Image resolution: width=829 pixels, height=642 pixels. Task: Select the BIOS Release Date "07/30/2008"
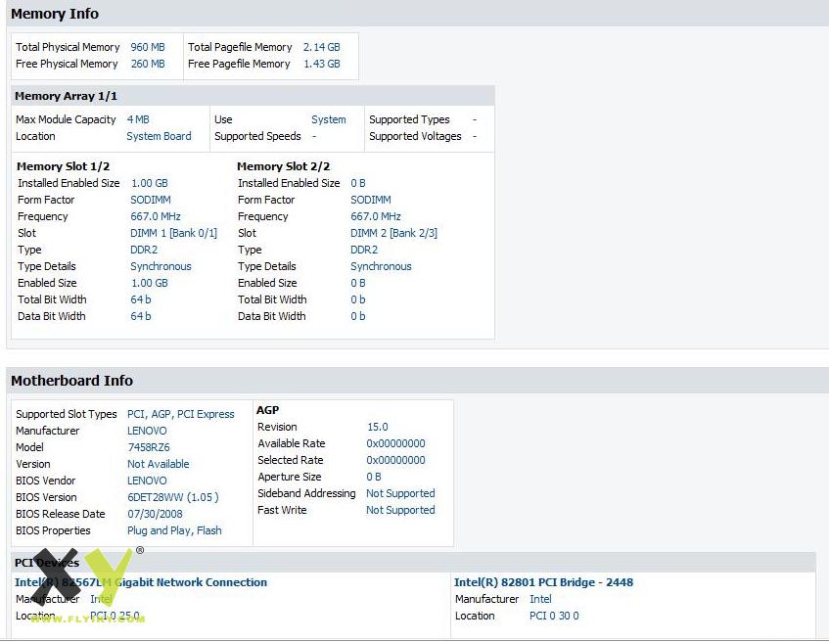click(x=155, y=515)
